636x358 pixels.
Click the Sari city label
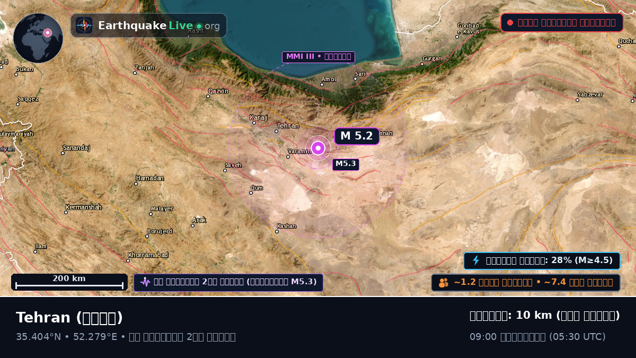click(360, 74)
